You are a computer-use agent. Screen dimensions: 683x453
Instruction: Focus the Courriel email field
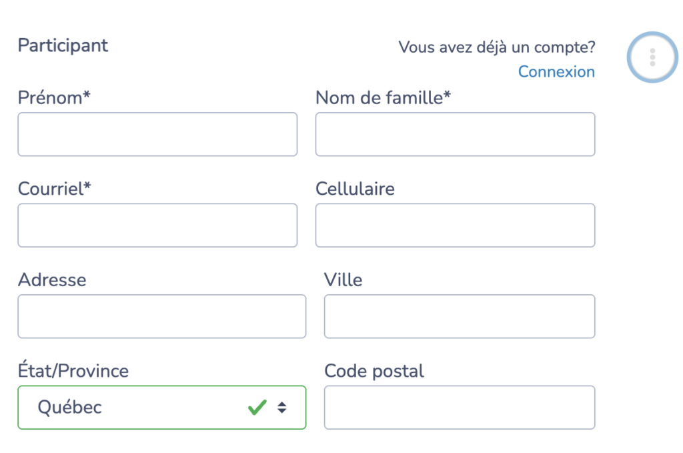click(x=157, y=225)
